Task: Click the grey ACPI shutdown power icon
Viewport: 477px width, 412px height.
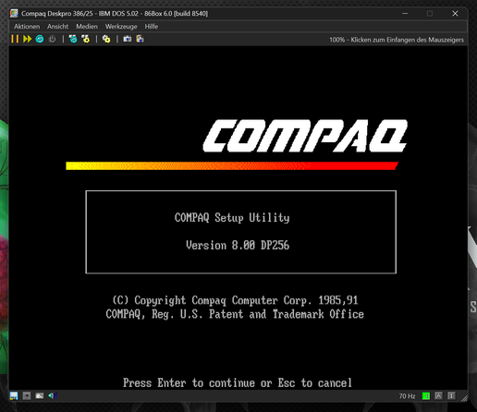Action: (52, 39)
